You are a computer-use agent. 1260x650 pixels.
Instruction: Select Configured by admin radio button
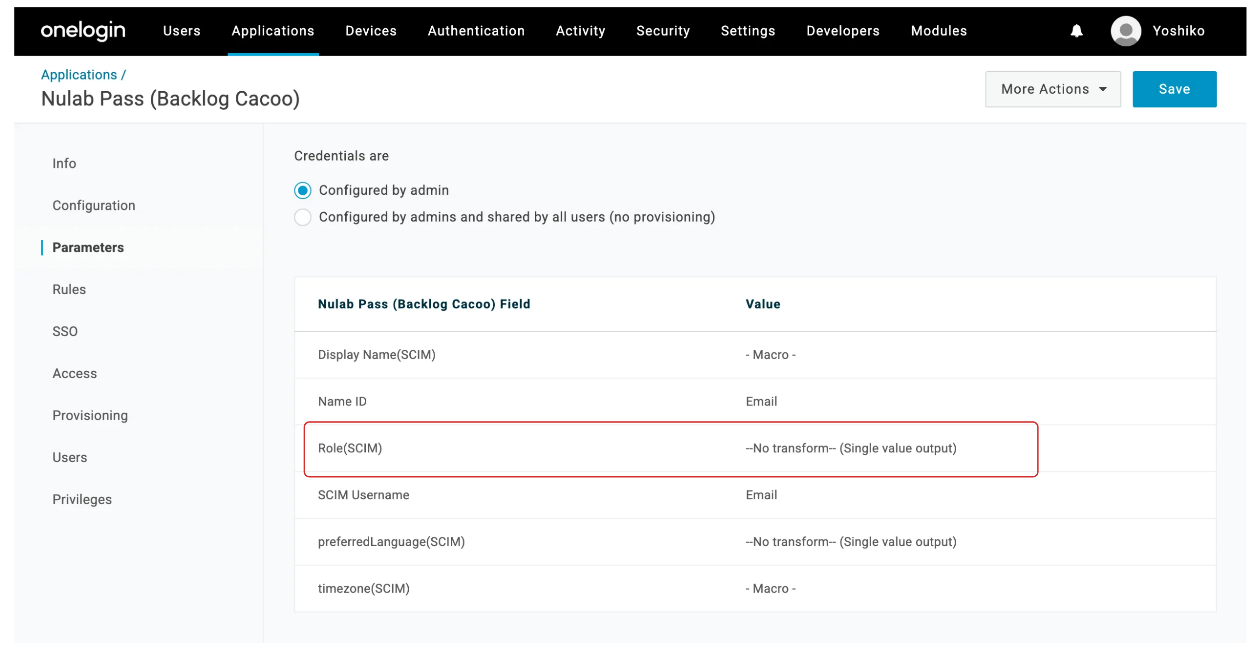(302, 190)
